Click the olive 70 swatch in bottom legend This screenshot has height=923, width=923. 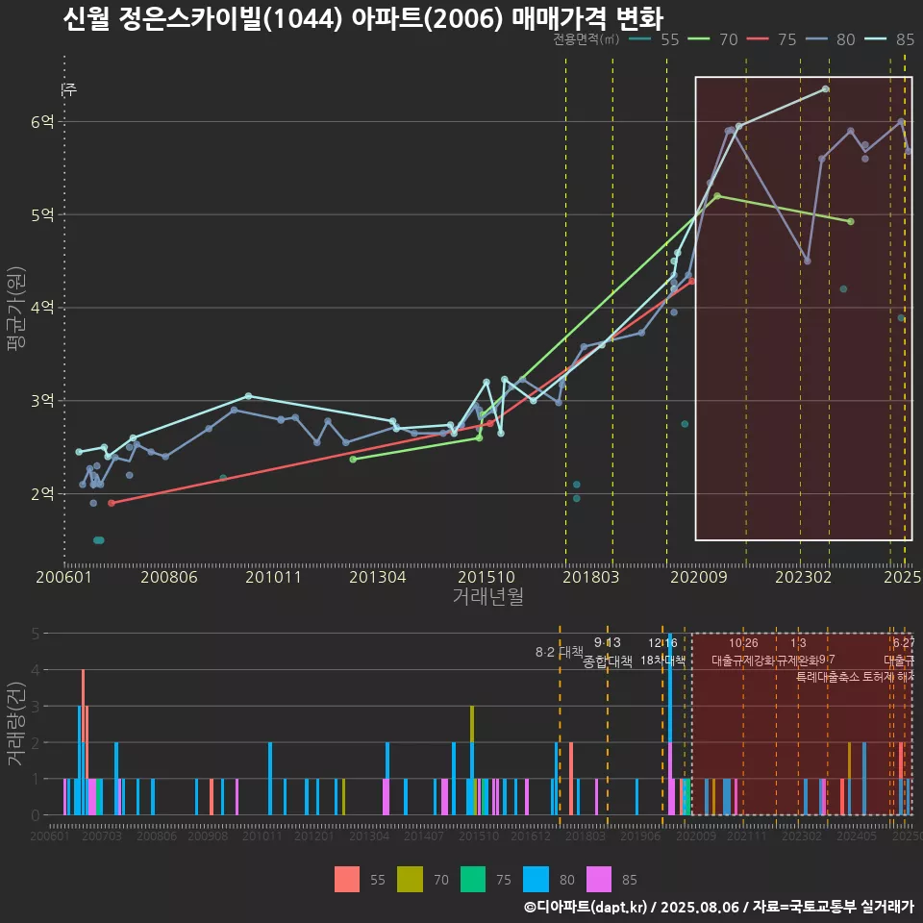point(410,880)
